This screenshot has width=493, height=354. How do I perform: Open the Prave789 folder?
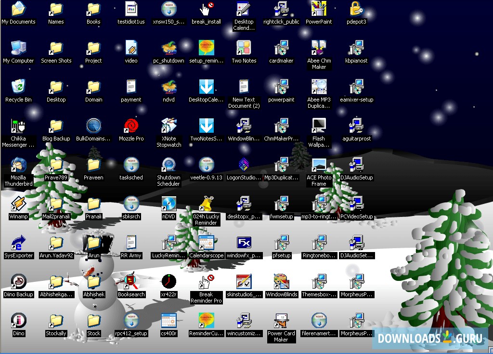tap(56, 164)
